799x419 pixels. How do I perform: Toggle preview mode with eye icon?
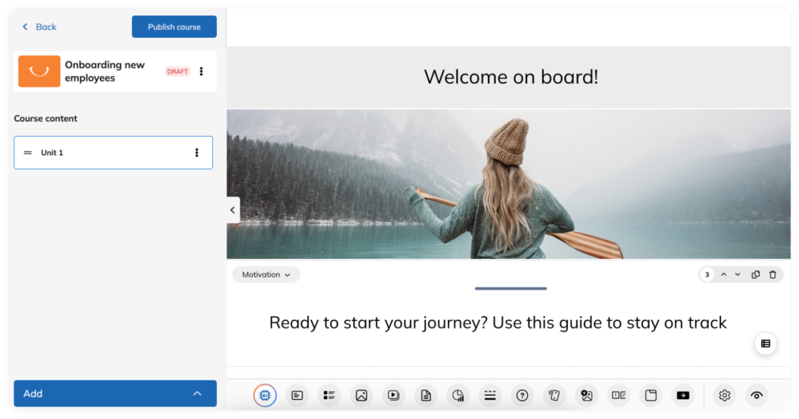click(756, 395)
